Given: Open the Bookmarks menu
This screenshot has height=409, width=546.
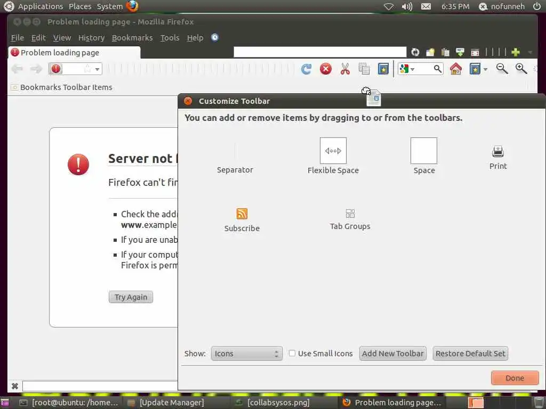Looking at the screenshot, I should 132,38.
